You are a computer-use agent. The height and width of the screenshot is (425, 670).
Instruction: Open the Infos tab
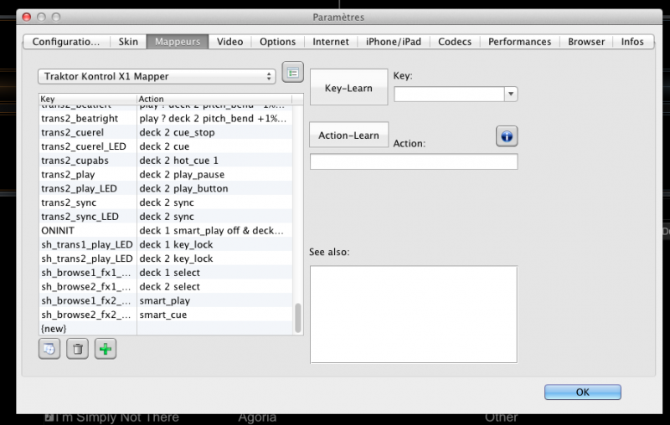coord(632,42)
